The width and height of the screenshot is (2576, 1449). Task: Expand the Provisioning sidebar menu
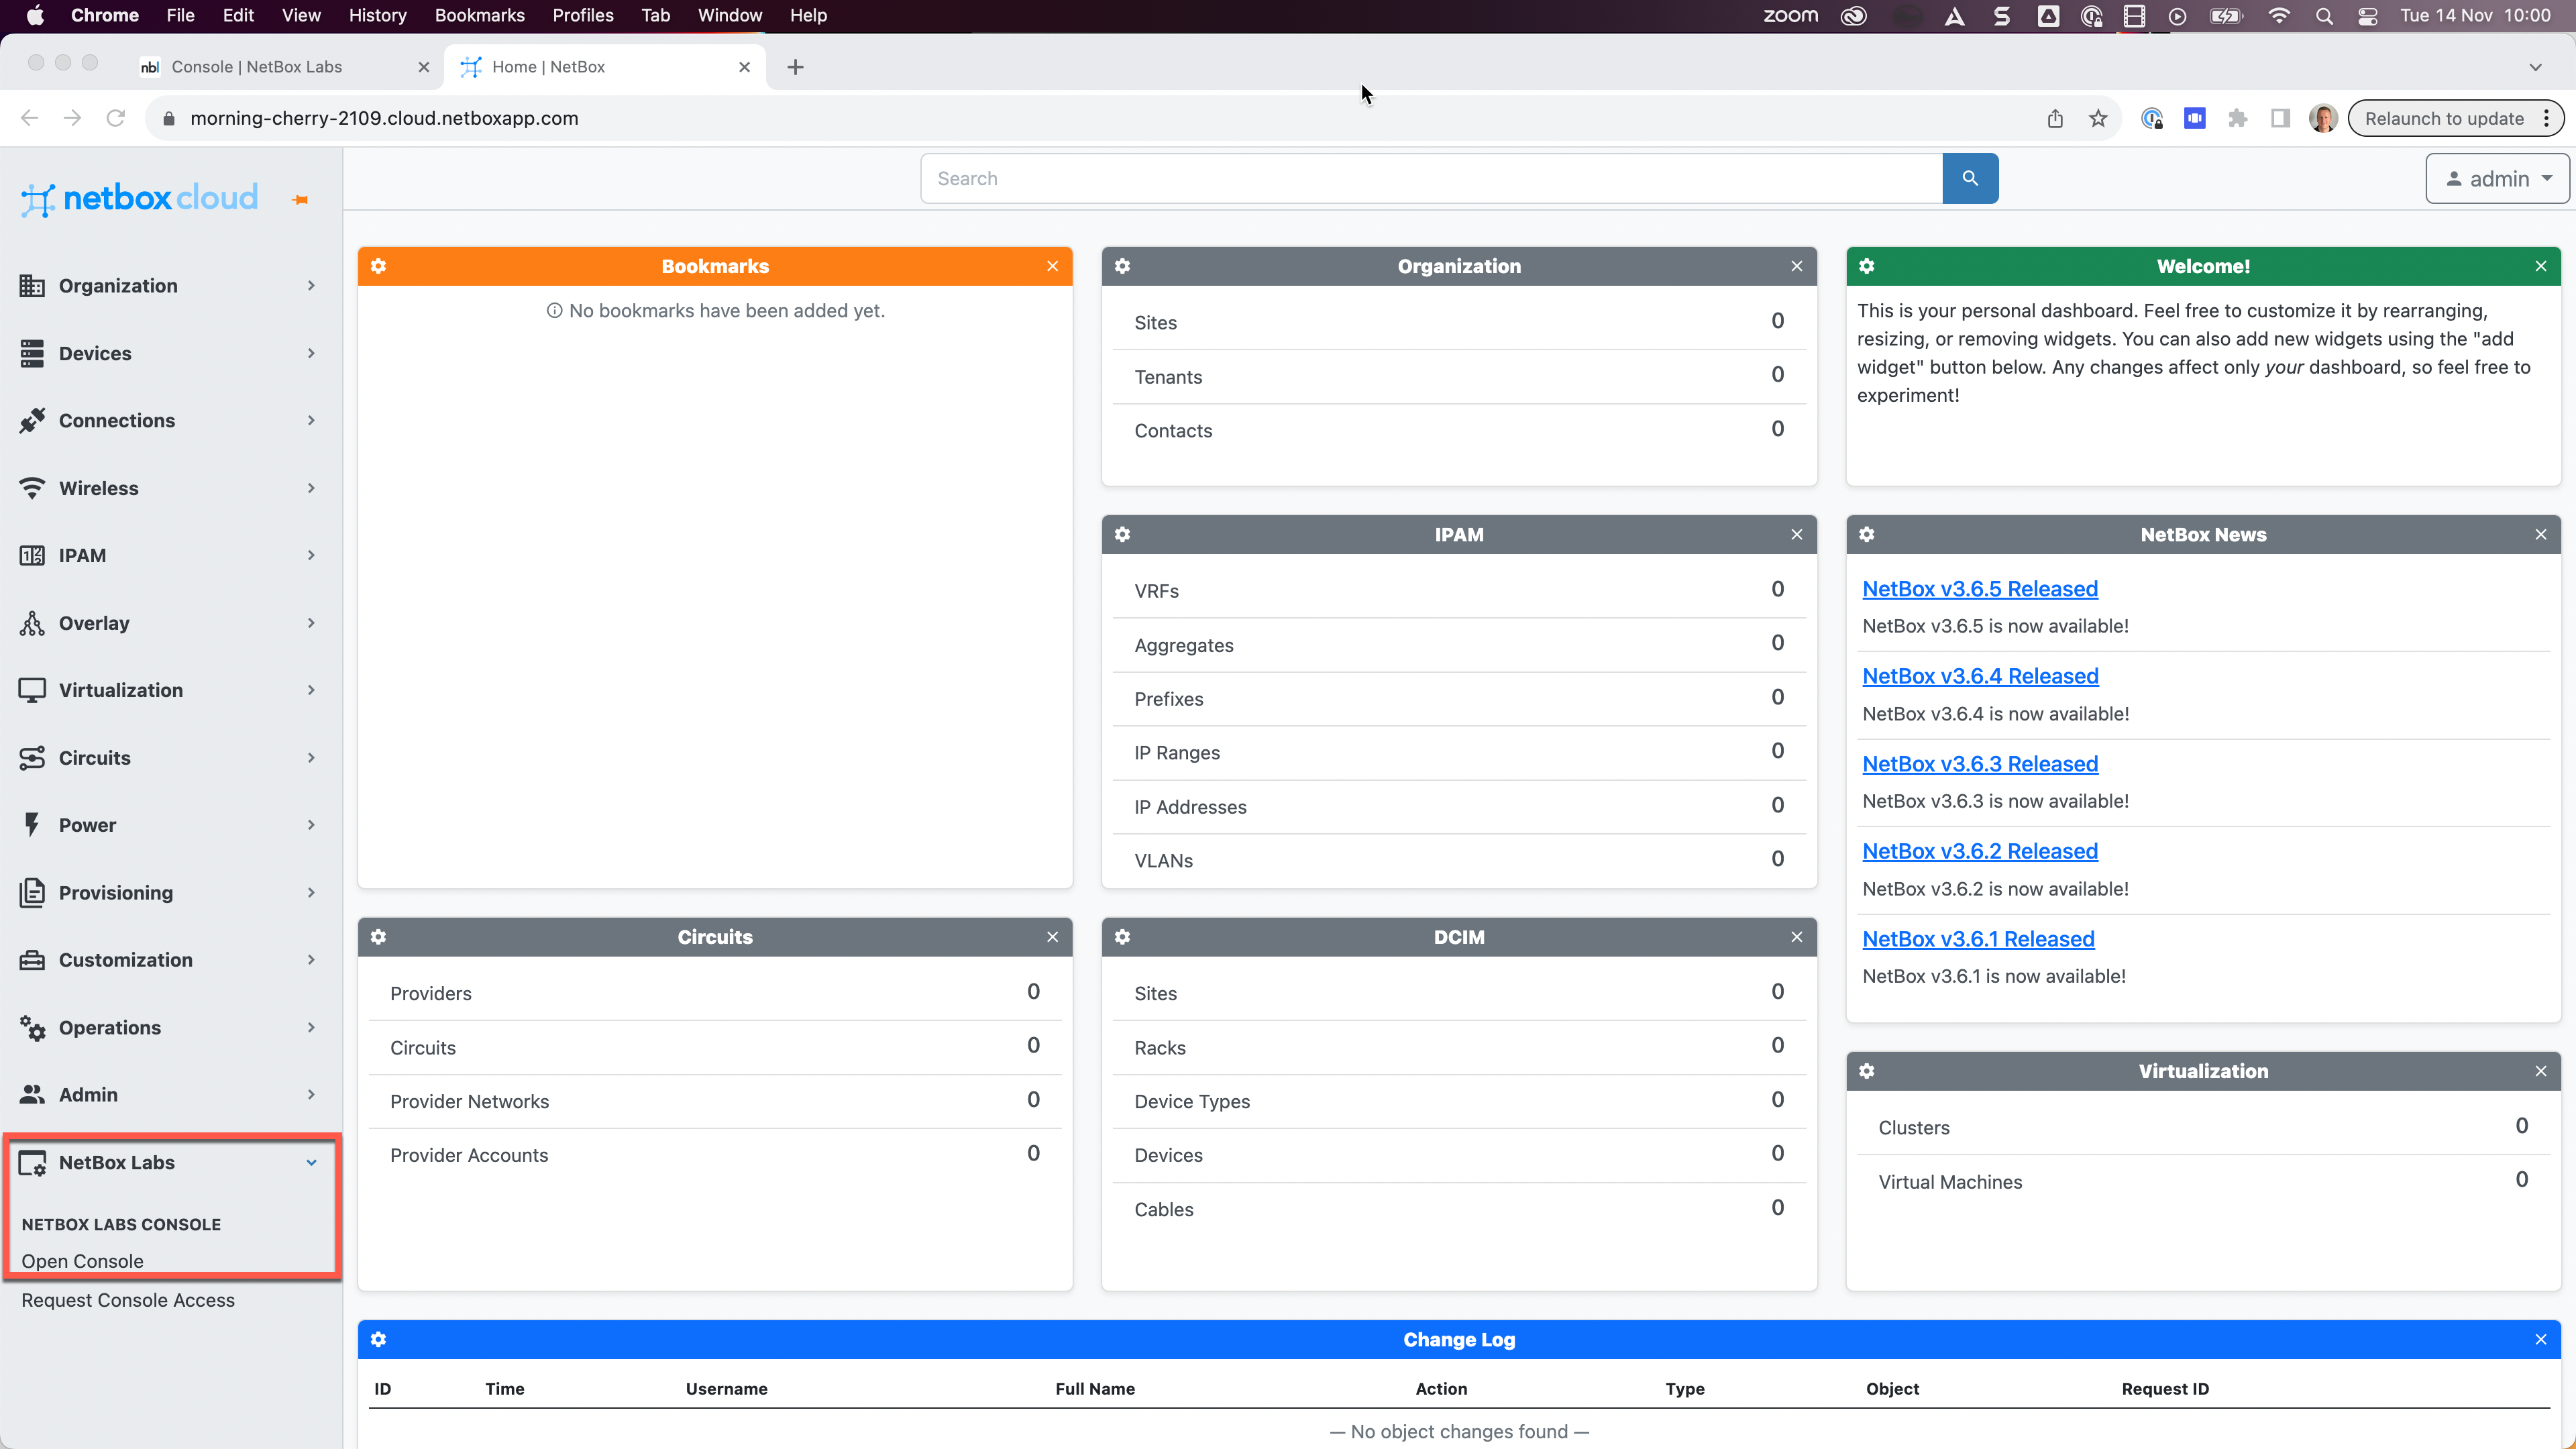(x=170, y=893)
